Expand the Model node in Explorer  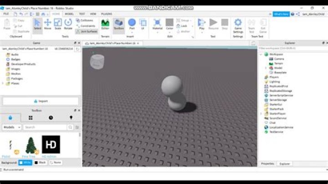click(x=266, y=67)
